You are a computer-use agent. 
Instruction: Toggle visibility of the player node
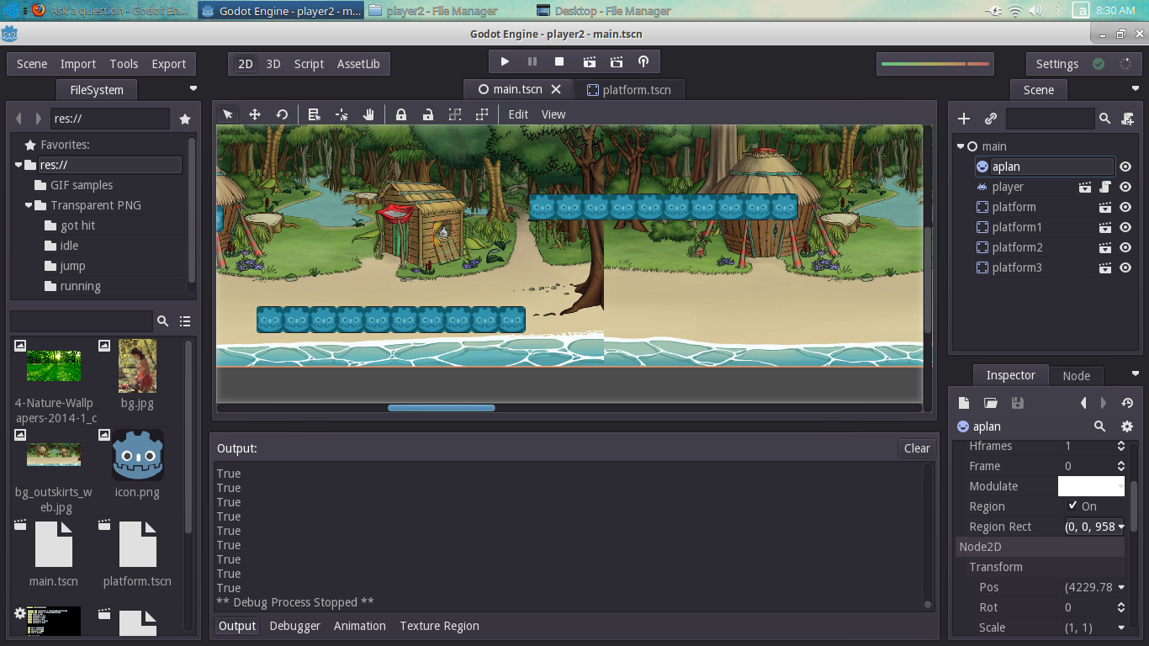pyautogui.click(x=1125, y=188)
